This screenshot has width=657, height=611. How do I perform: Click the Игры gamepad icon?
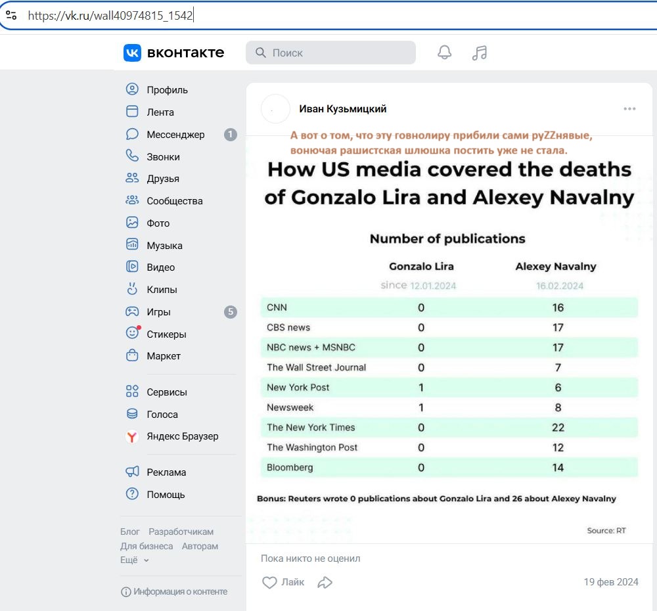[x=132, y=311]
